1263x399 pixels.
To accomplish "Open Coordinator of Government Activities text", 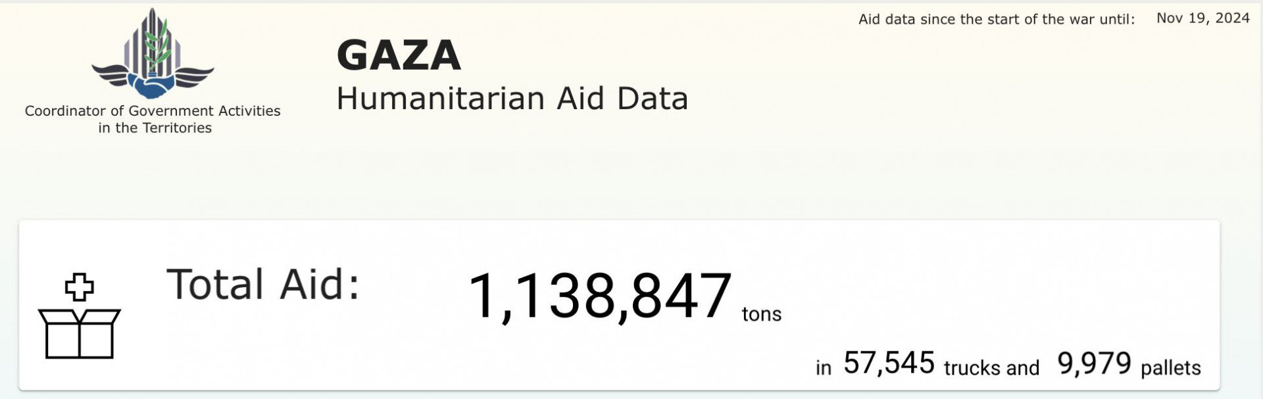I will point(153,110).
